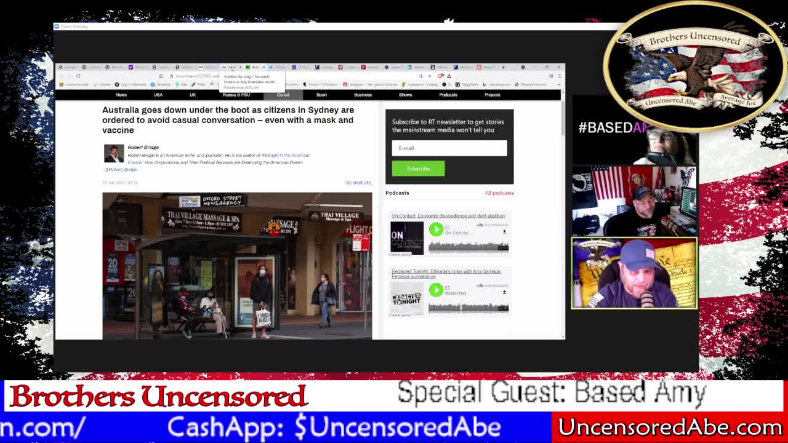Play the Redacted Tonight podcast

[x=436, y=290]
